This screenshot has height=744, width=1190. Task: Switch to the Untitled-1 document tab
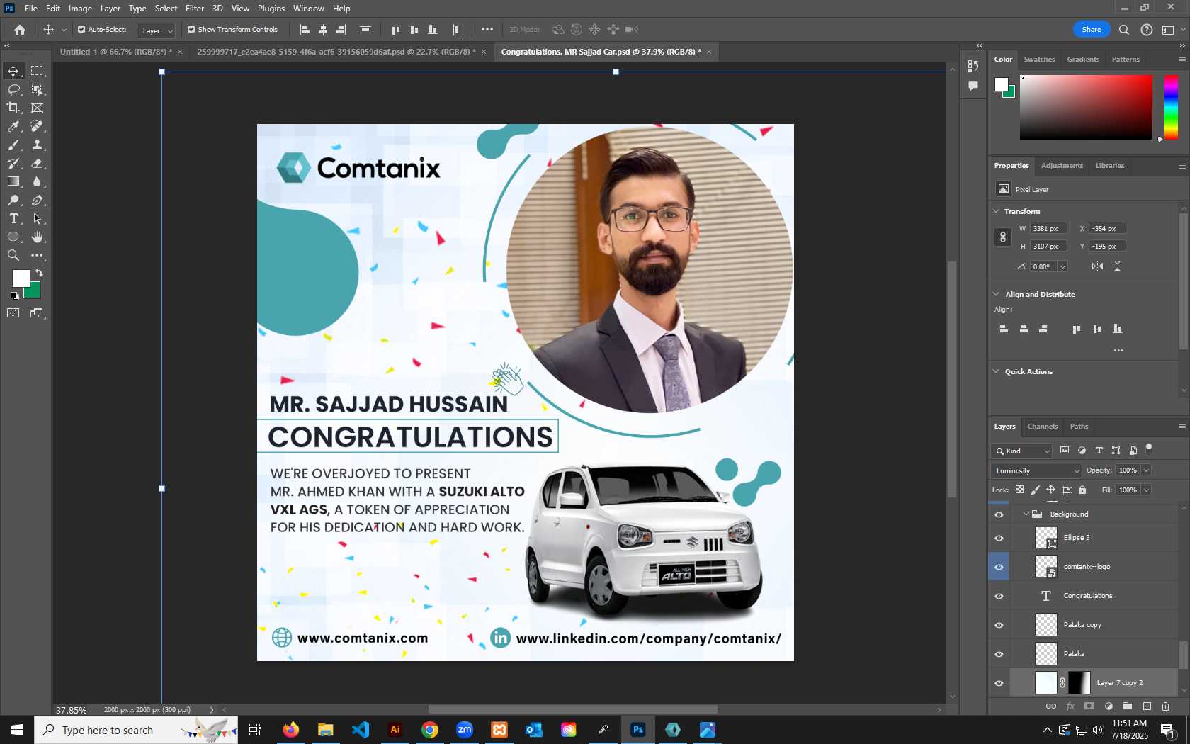116,52
